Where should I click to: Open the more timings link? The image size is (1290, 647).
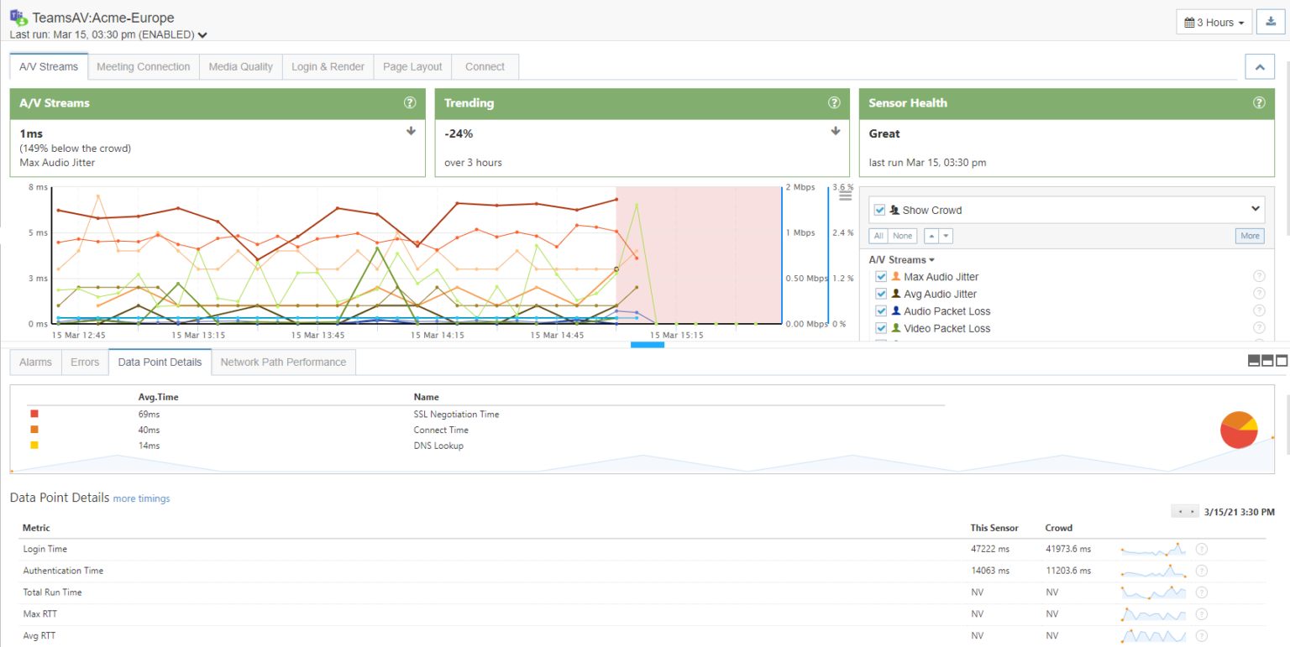(x=141, y=498)
